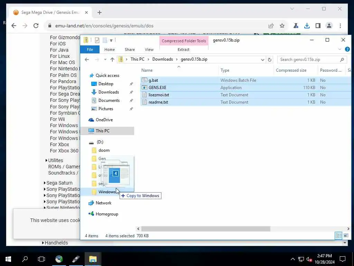Go up one folder level in Explorer
The width and height of the screenshot is (354, 266).
click(x=112, y=60)
